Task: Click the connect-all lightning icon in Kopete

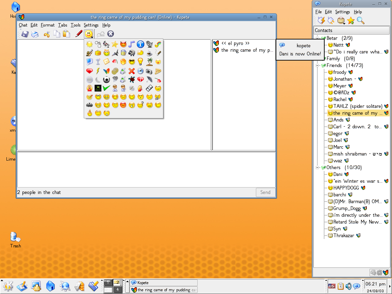Action: (x=321, y=20)
